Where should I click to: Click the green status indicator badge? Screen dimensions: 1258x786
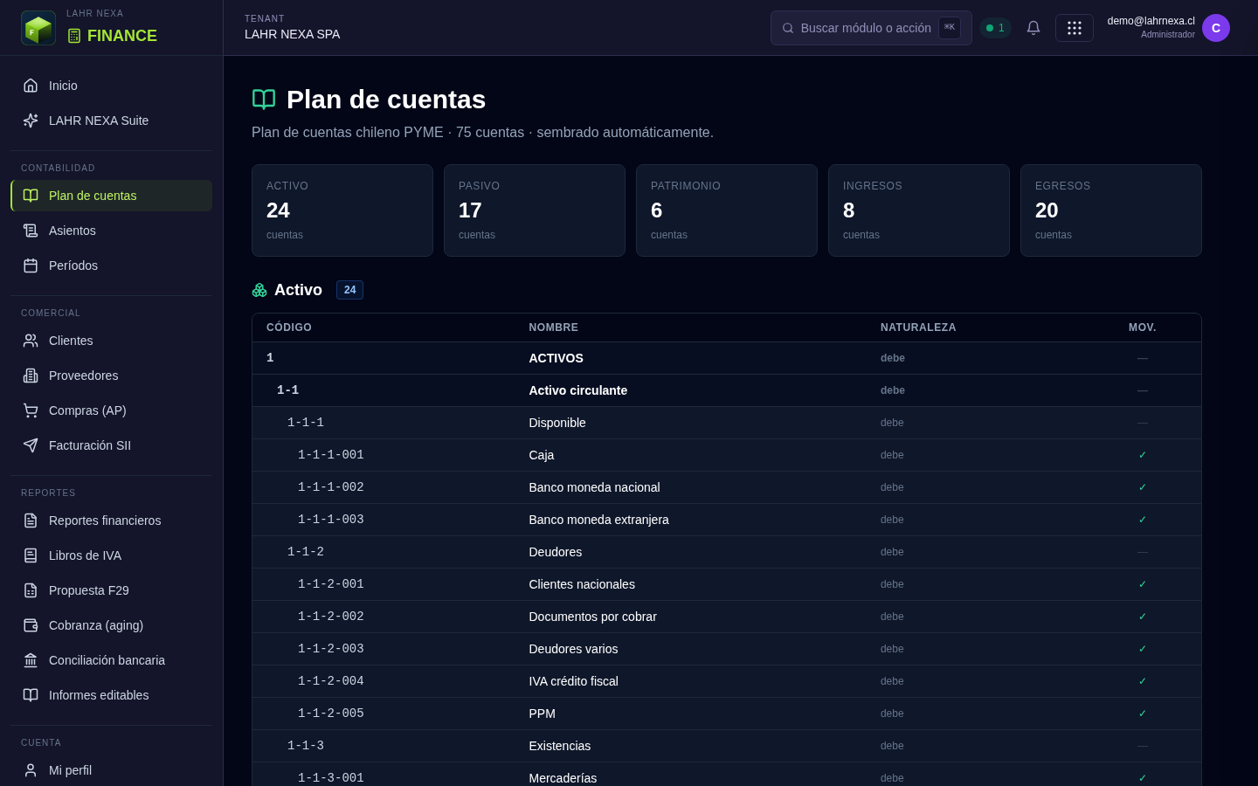tap(995, 28)
